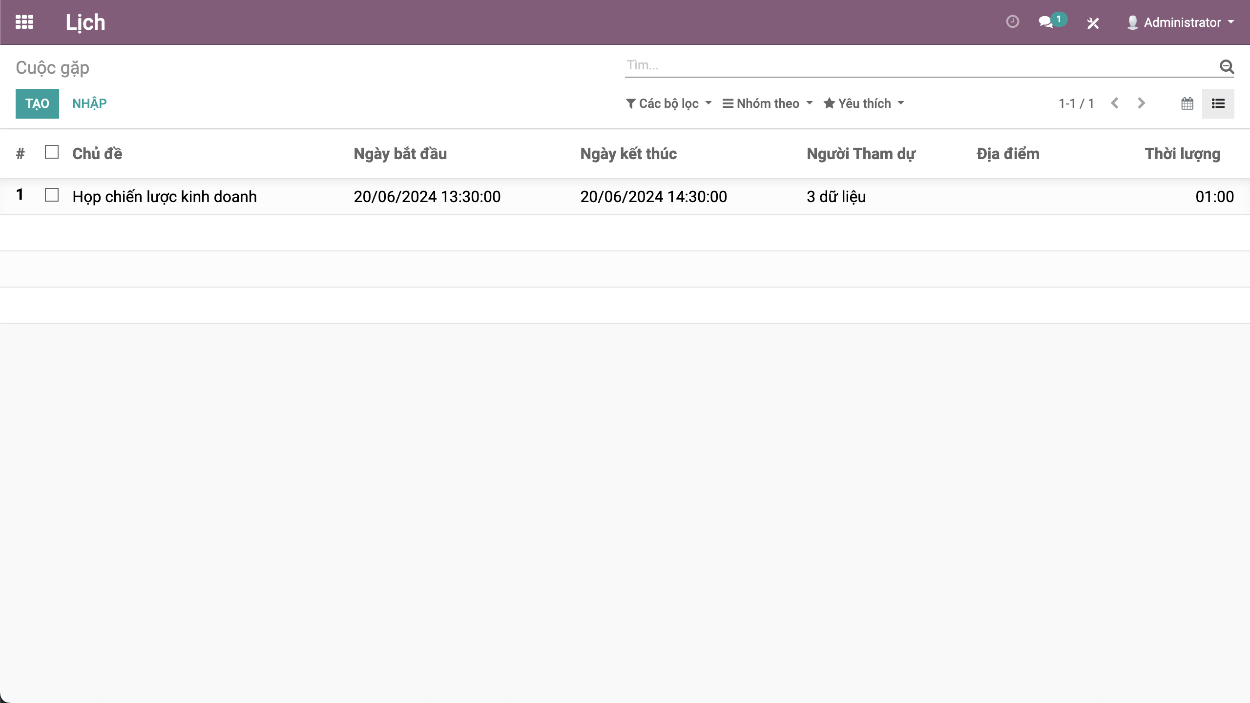Check the box for row 1

(x=52, y=195)
